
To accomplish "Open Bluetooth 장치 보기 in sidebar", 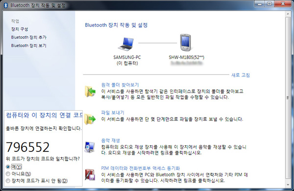I will pos(29,46).
